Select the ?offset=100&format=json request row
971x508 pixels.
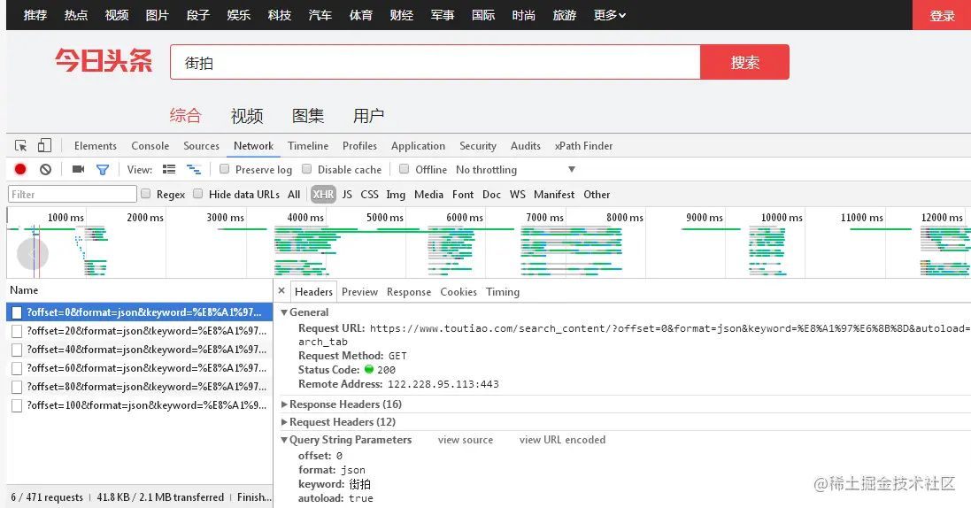(139, 405)
